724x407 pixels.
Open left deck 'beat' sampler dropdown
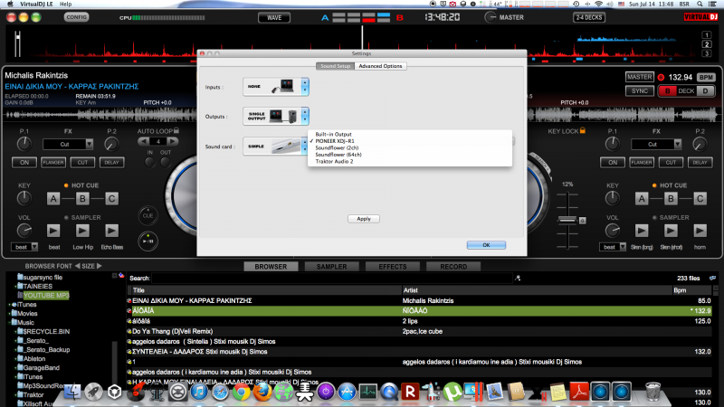[24, 247]
